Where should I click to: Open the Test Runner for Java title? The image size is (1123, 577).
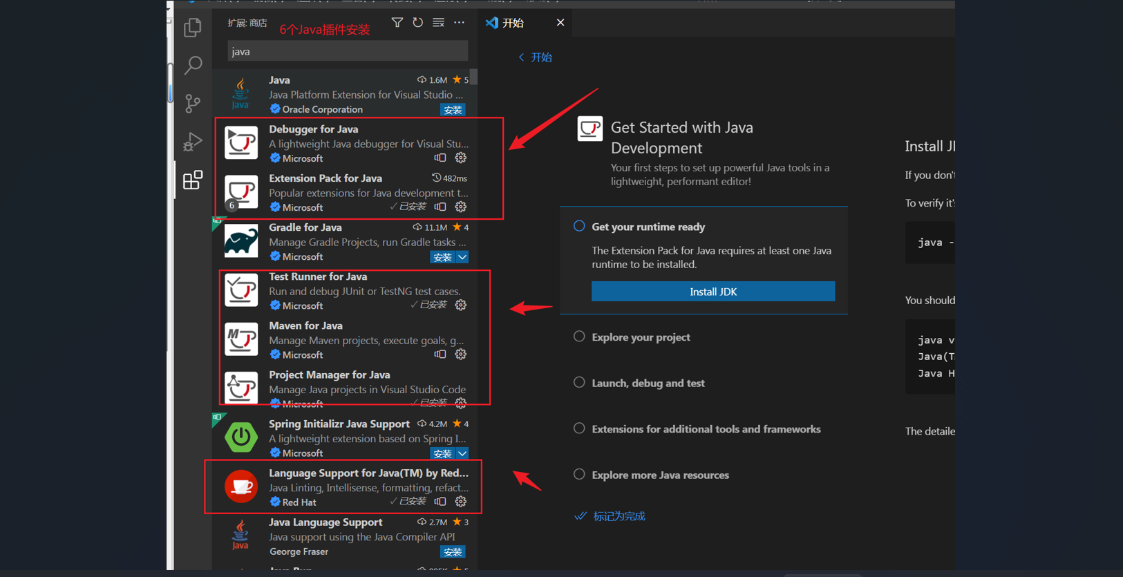318,276
